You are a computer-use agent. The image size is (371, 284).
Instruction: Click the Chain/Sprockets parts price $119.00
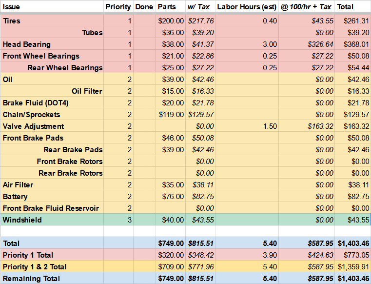(x=171, y=115)
